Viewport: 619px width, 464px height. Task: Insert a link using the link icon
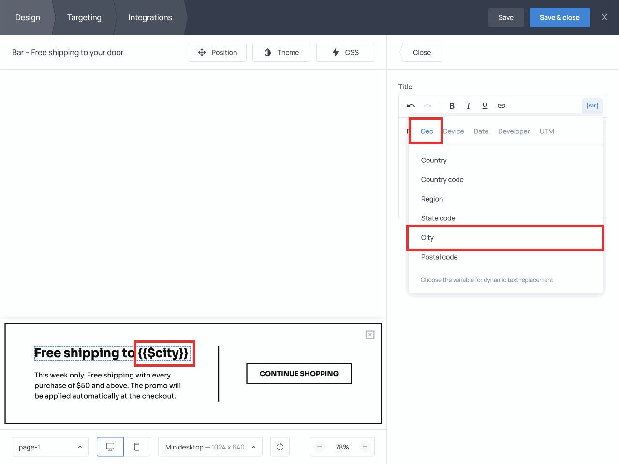click(501, 106)
